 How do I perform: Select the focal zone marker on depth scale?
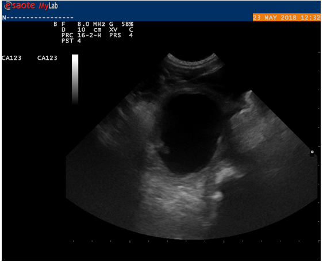click(x=312, y=153)
